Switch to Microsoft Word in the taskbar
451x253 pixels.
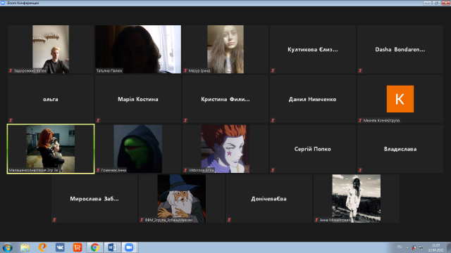[x=113, y=247]
